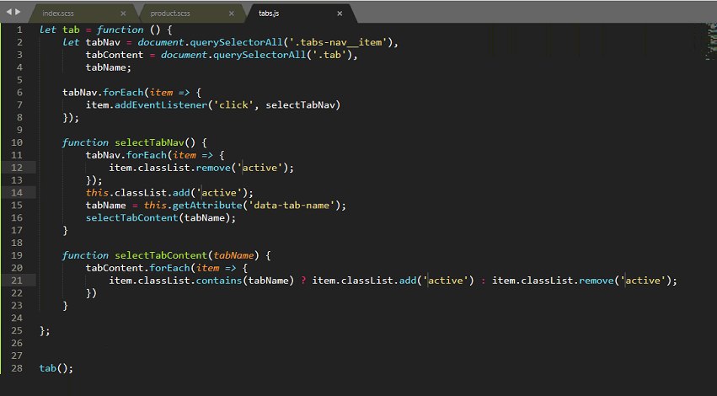This screenshot has height=396, width=717.
Task: Click line number 25 in the gutter
Action: point(17,330)
